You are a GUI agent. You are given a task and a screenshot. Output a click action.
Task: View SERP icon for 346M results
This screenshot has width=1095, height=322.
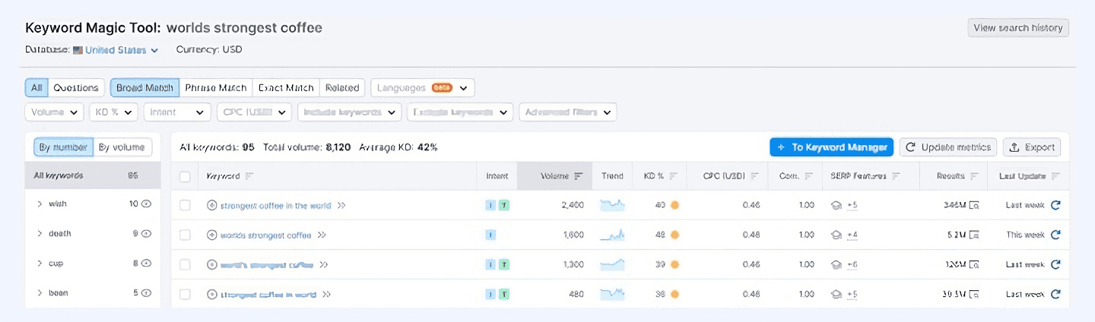click(974, 205)
